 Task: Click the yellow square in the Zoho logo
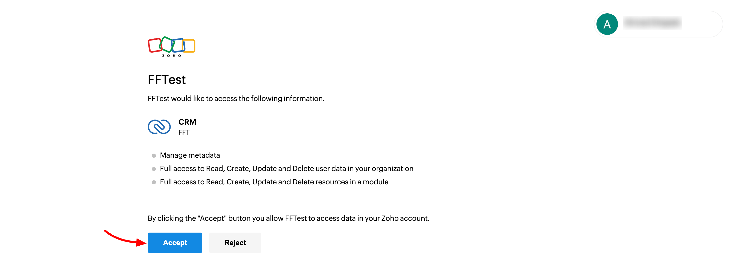coord(189,46)
